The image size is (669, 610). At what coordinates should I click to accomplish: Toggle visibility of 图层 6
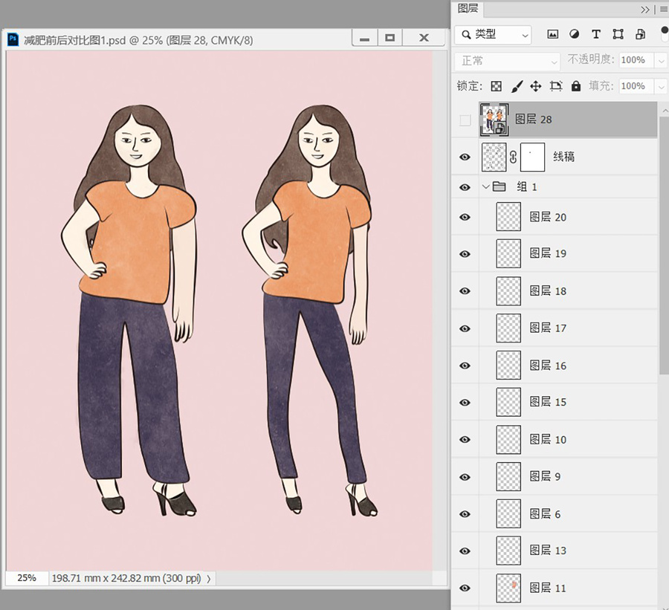pyautogui.click(x=465, y=514)
